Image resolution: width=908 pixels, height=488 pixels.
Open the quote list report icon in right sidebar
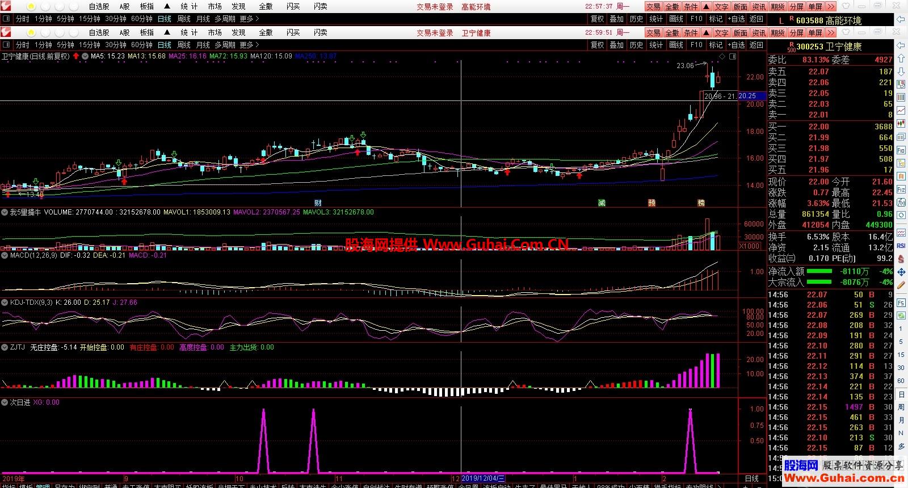pos(900,85)
